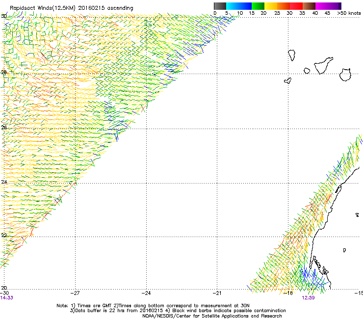The height and width of the screenshot is (319, 363).
Task: Click the '12:59' pass time label
Action: pos(308,298)
